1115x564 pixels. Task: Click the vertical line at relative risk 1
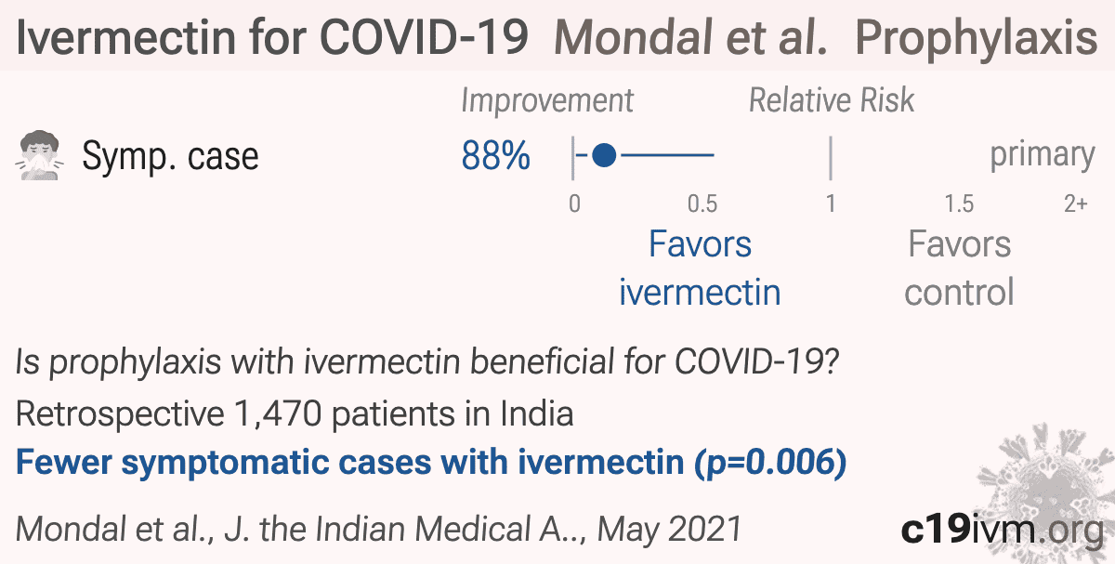[x=831, y=157]
